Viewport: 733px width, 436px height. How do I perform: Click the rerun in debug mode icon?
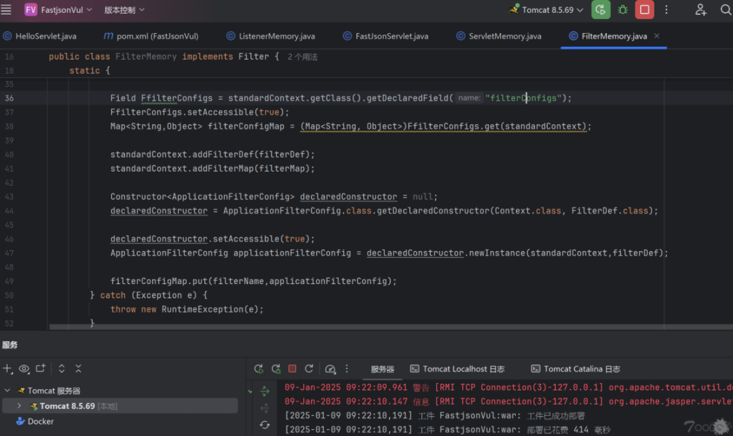pyautogui.click(x=276, y=369)
